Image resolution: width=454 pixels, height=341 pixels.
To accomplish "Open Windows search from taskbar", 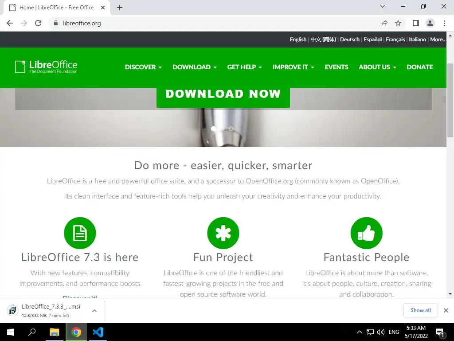I will click(32, 332).
